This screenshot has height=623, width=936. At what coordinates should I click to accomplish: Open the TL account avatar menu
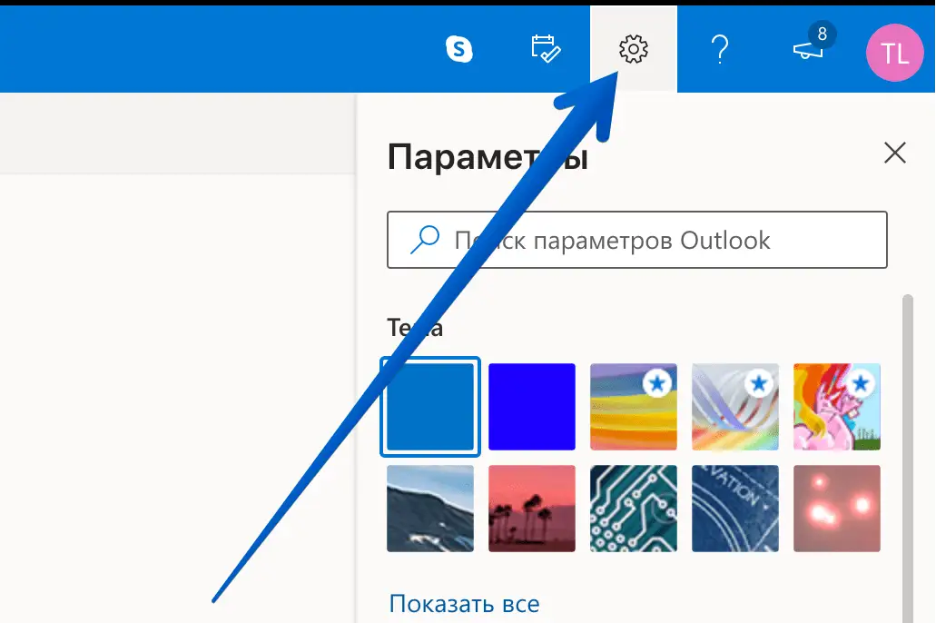tap(895, 53)
